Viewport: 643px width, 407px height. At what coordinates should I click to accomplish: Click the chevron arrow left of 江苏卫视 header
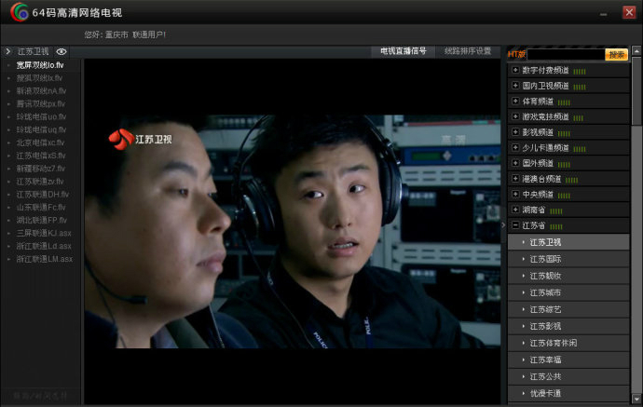[x=7, y=51]
